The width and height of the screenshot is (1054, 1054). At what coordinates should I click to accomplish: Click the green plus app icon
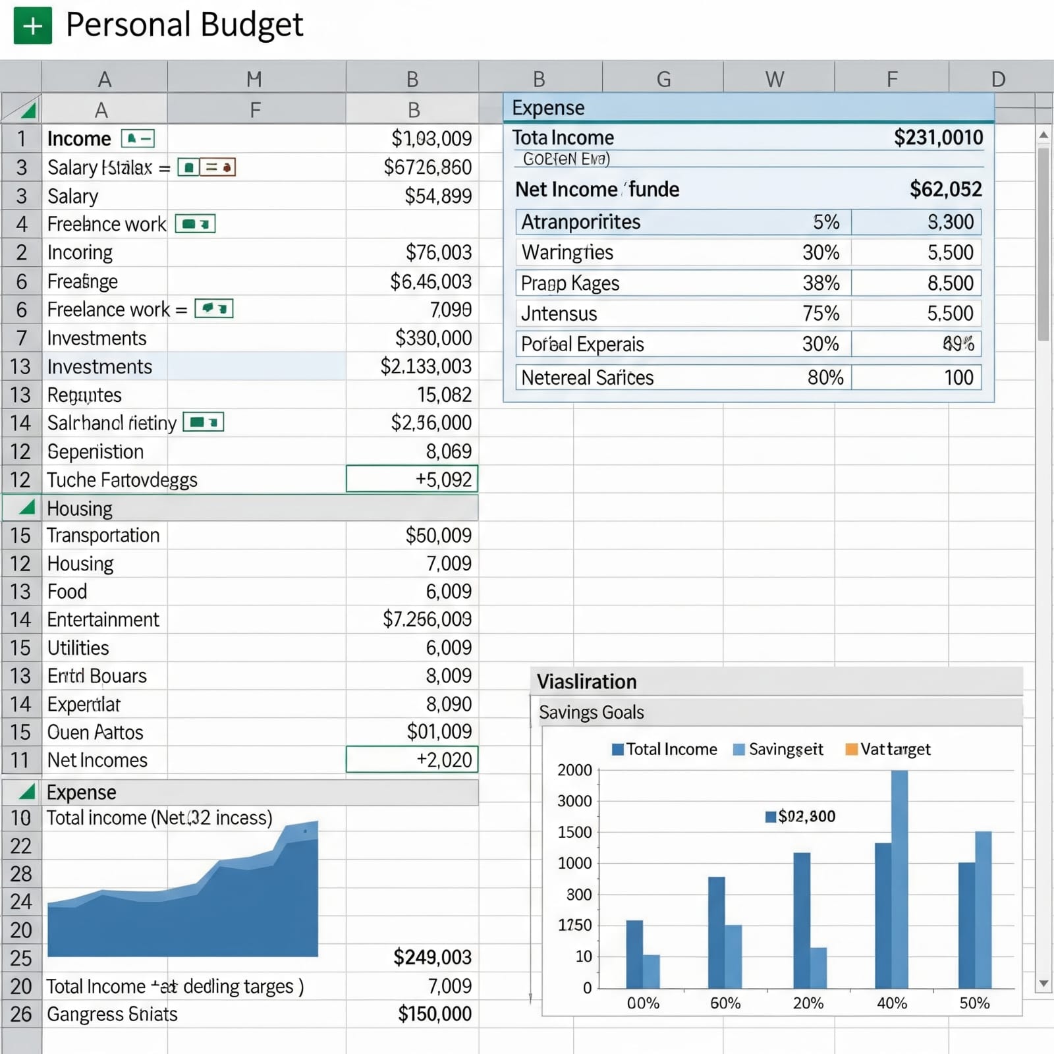32,26
